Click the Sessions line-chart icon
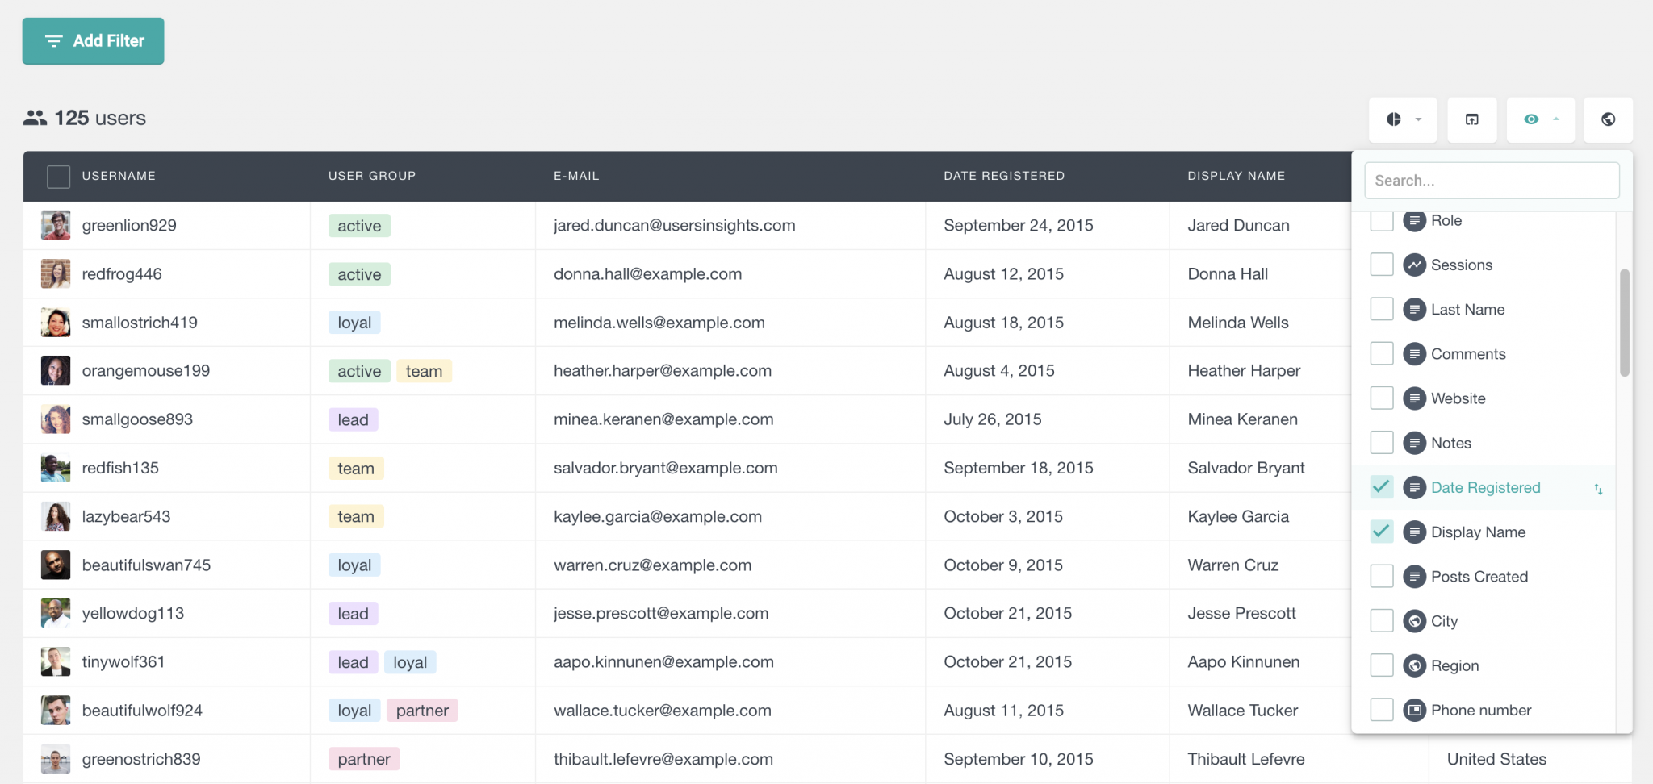1653x784 pixels. (1414, 265)
